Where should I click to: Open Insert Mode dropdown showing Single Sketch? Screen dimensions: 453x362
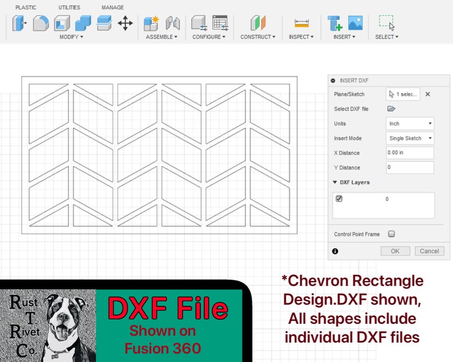[410, 139]
